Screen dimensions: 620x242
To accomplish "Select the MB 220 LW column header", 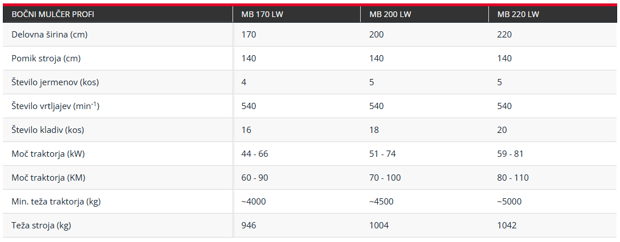I will click(552, 15).
